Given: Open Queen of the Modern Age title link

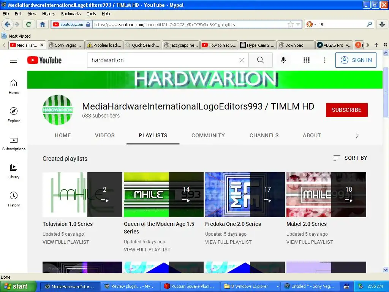Looking at the screenshot, I should coord(159,228).
